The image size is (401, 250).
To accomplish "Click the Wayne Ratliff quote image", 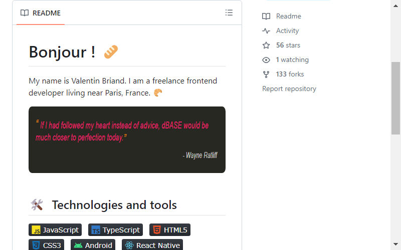I will coord(127,140).
